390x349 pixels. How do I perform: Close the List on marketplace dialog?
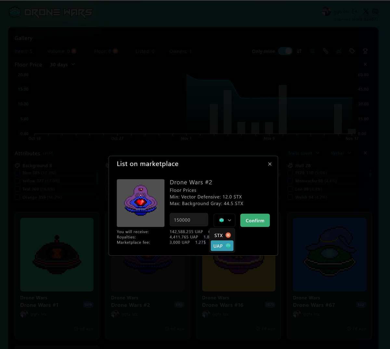click(270, 164)
